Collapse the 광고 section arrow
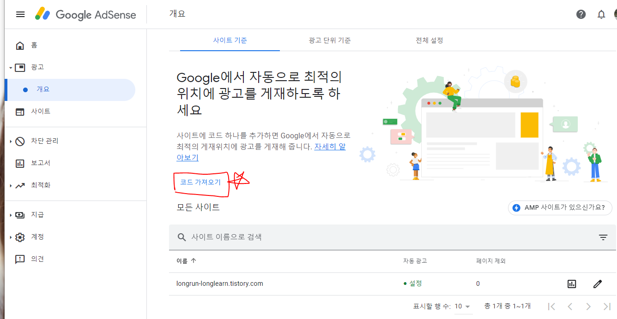Image resolution: width=617 pixels, height=319 pixels. (x=10, y=68)
